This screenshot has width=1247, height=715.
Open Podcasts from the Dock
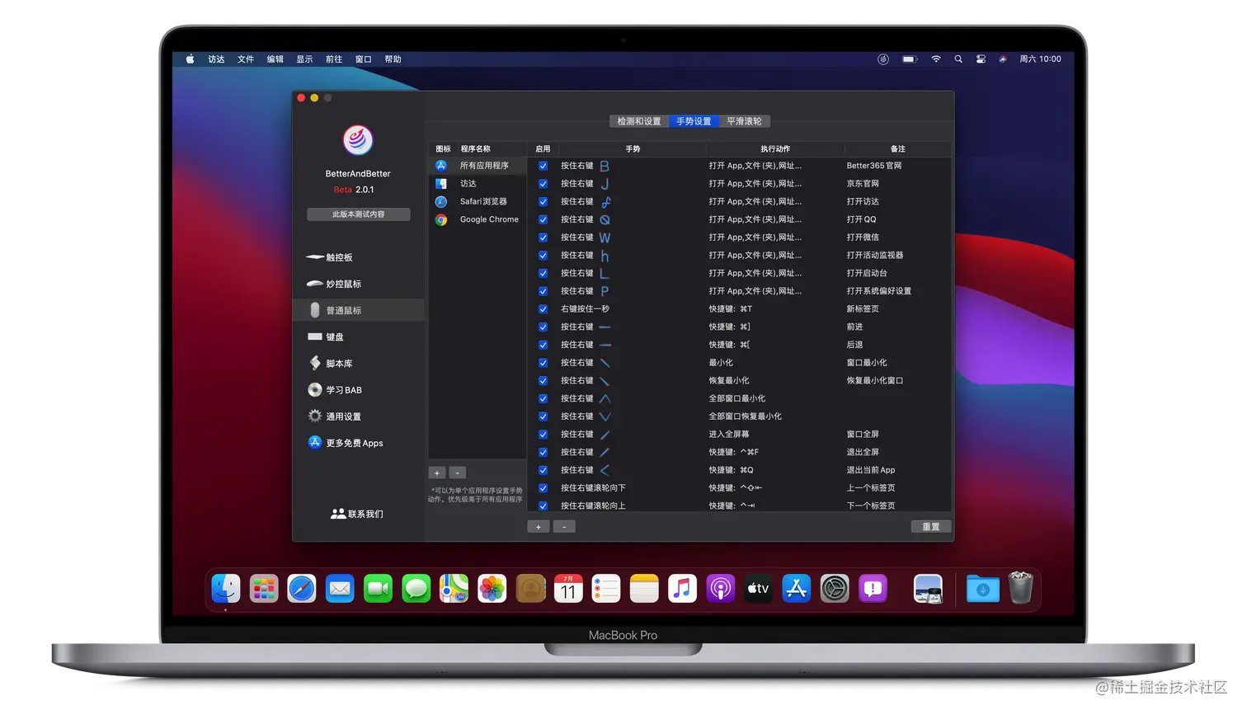[x=720, y=589]
